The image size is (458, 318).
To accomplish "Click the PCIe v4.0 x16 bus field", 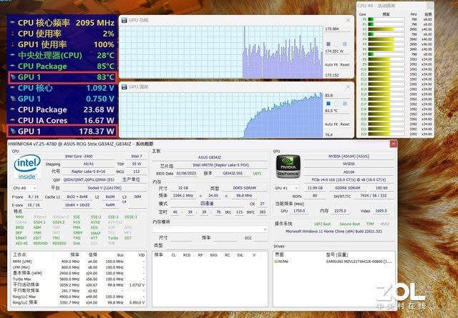I will click(x=349, y=179).
